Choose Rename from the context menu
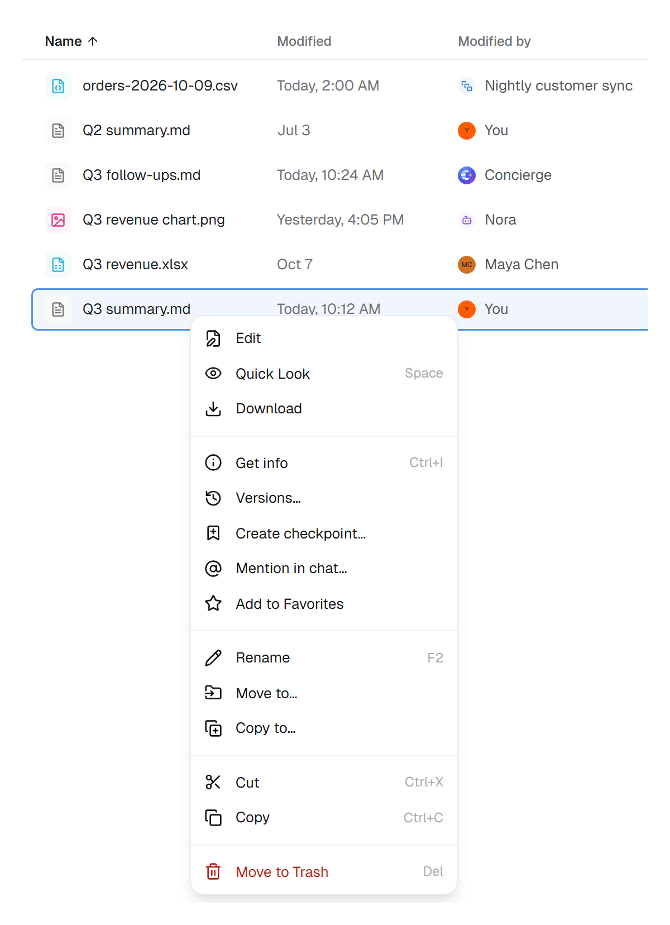The height and width of the screenshot is (925, 670). pyautogui.click(x=324, y=658)
